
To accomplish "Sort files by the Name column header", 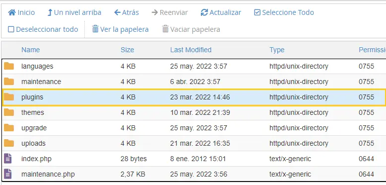I will point(31,50).
